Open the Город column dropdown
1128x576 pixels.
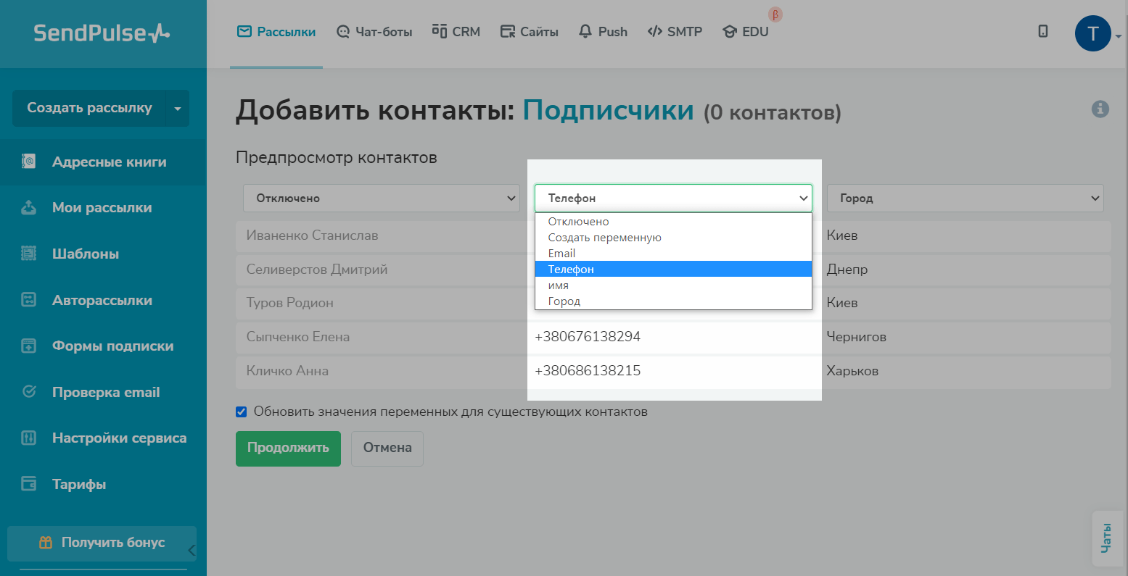tap(965, 198)
